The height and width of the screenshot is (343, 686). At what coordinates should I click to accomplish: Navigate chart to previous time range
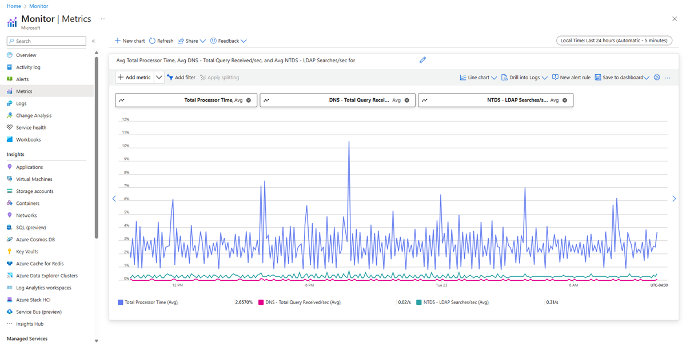[114, 199]
